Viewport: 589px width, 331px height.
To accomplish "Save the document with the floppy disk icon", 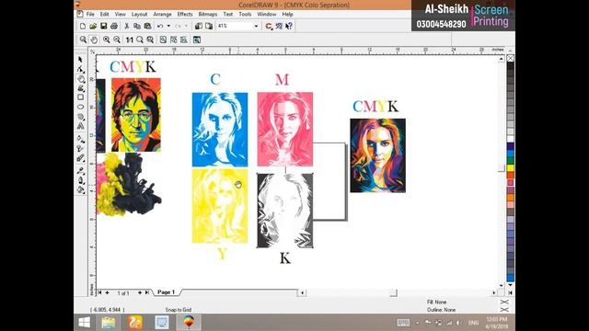I will click(103, 26).
